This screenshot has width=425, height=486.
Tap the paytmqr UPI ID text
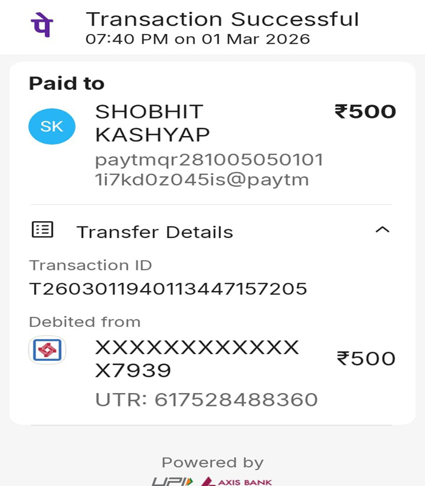[209, 170]
